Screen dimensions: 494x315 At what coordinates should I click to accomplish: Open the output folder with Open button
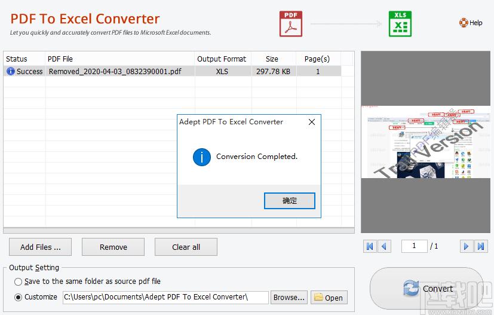[329, 297]
